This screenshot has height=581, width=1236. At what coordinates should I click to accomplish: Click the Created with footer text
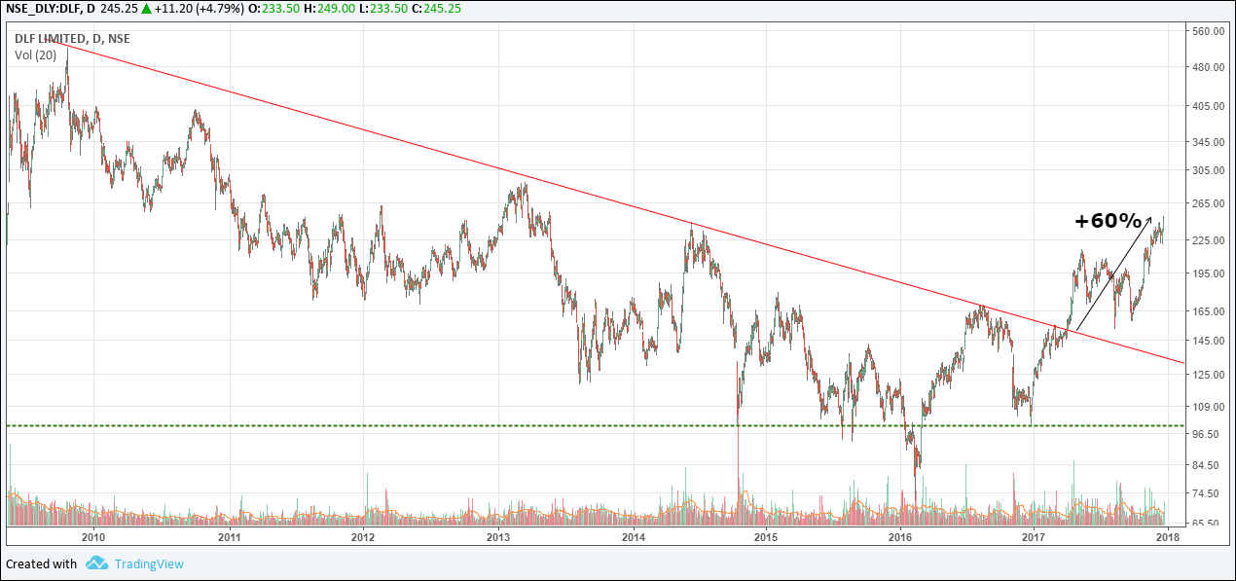(42, 563)
